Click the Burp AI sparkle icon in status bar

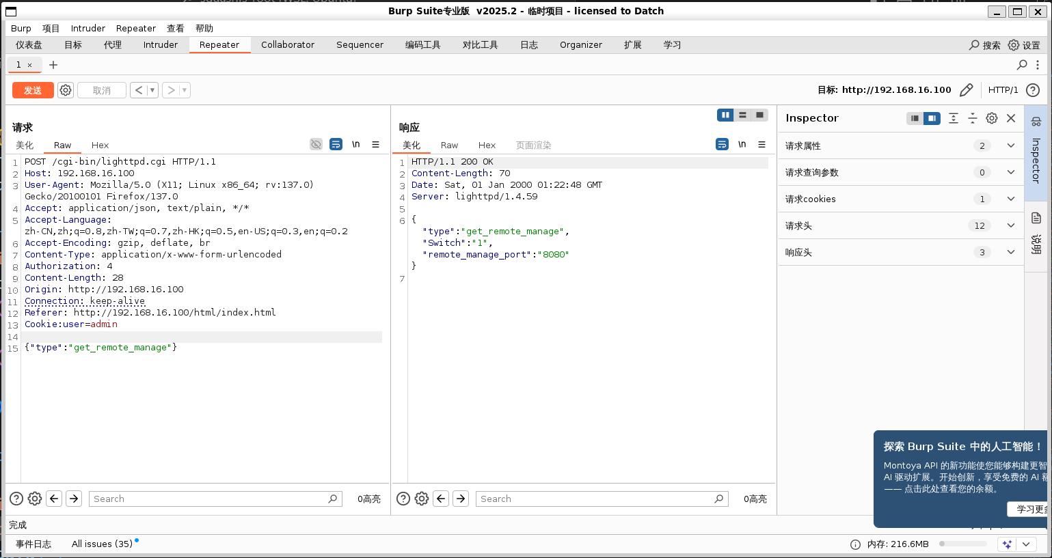[1007, 544]
